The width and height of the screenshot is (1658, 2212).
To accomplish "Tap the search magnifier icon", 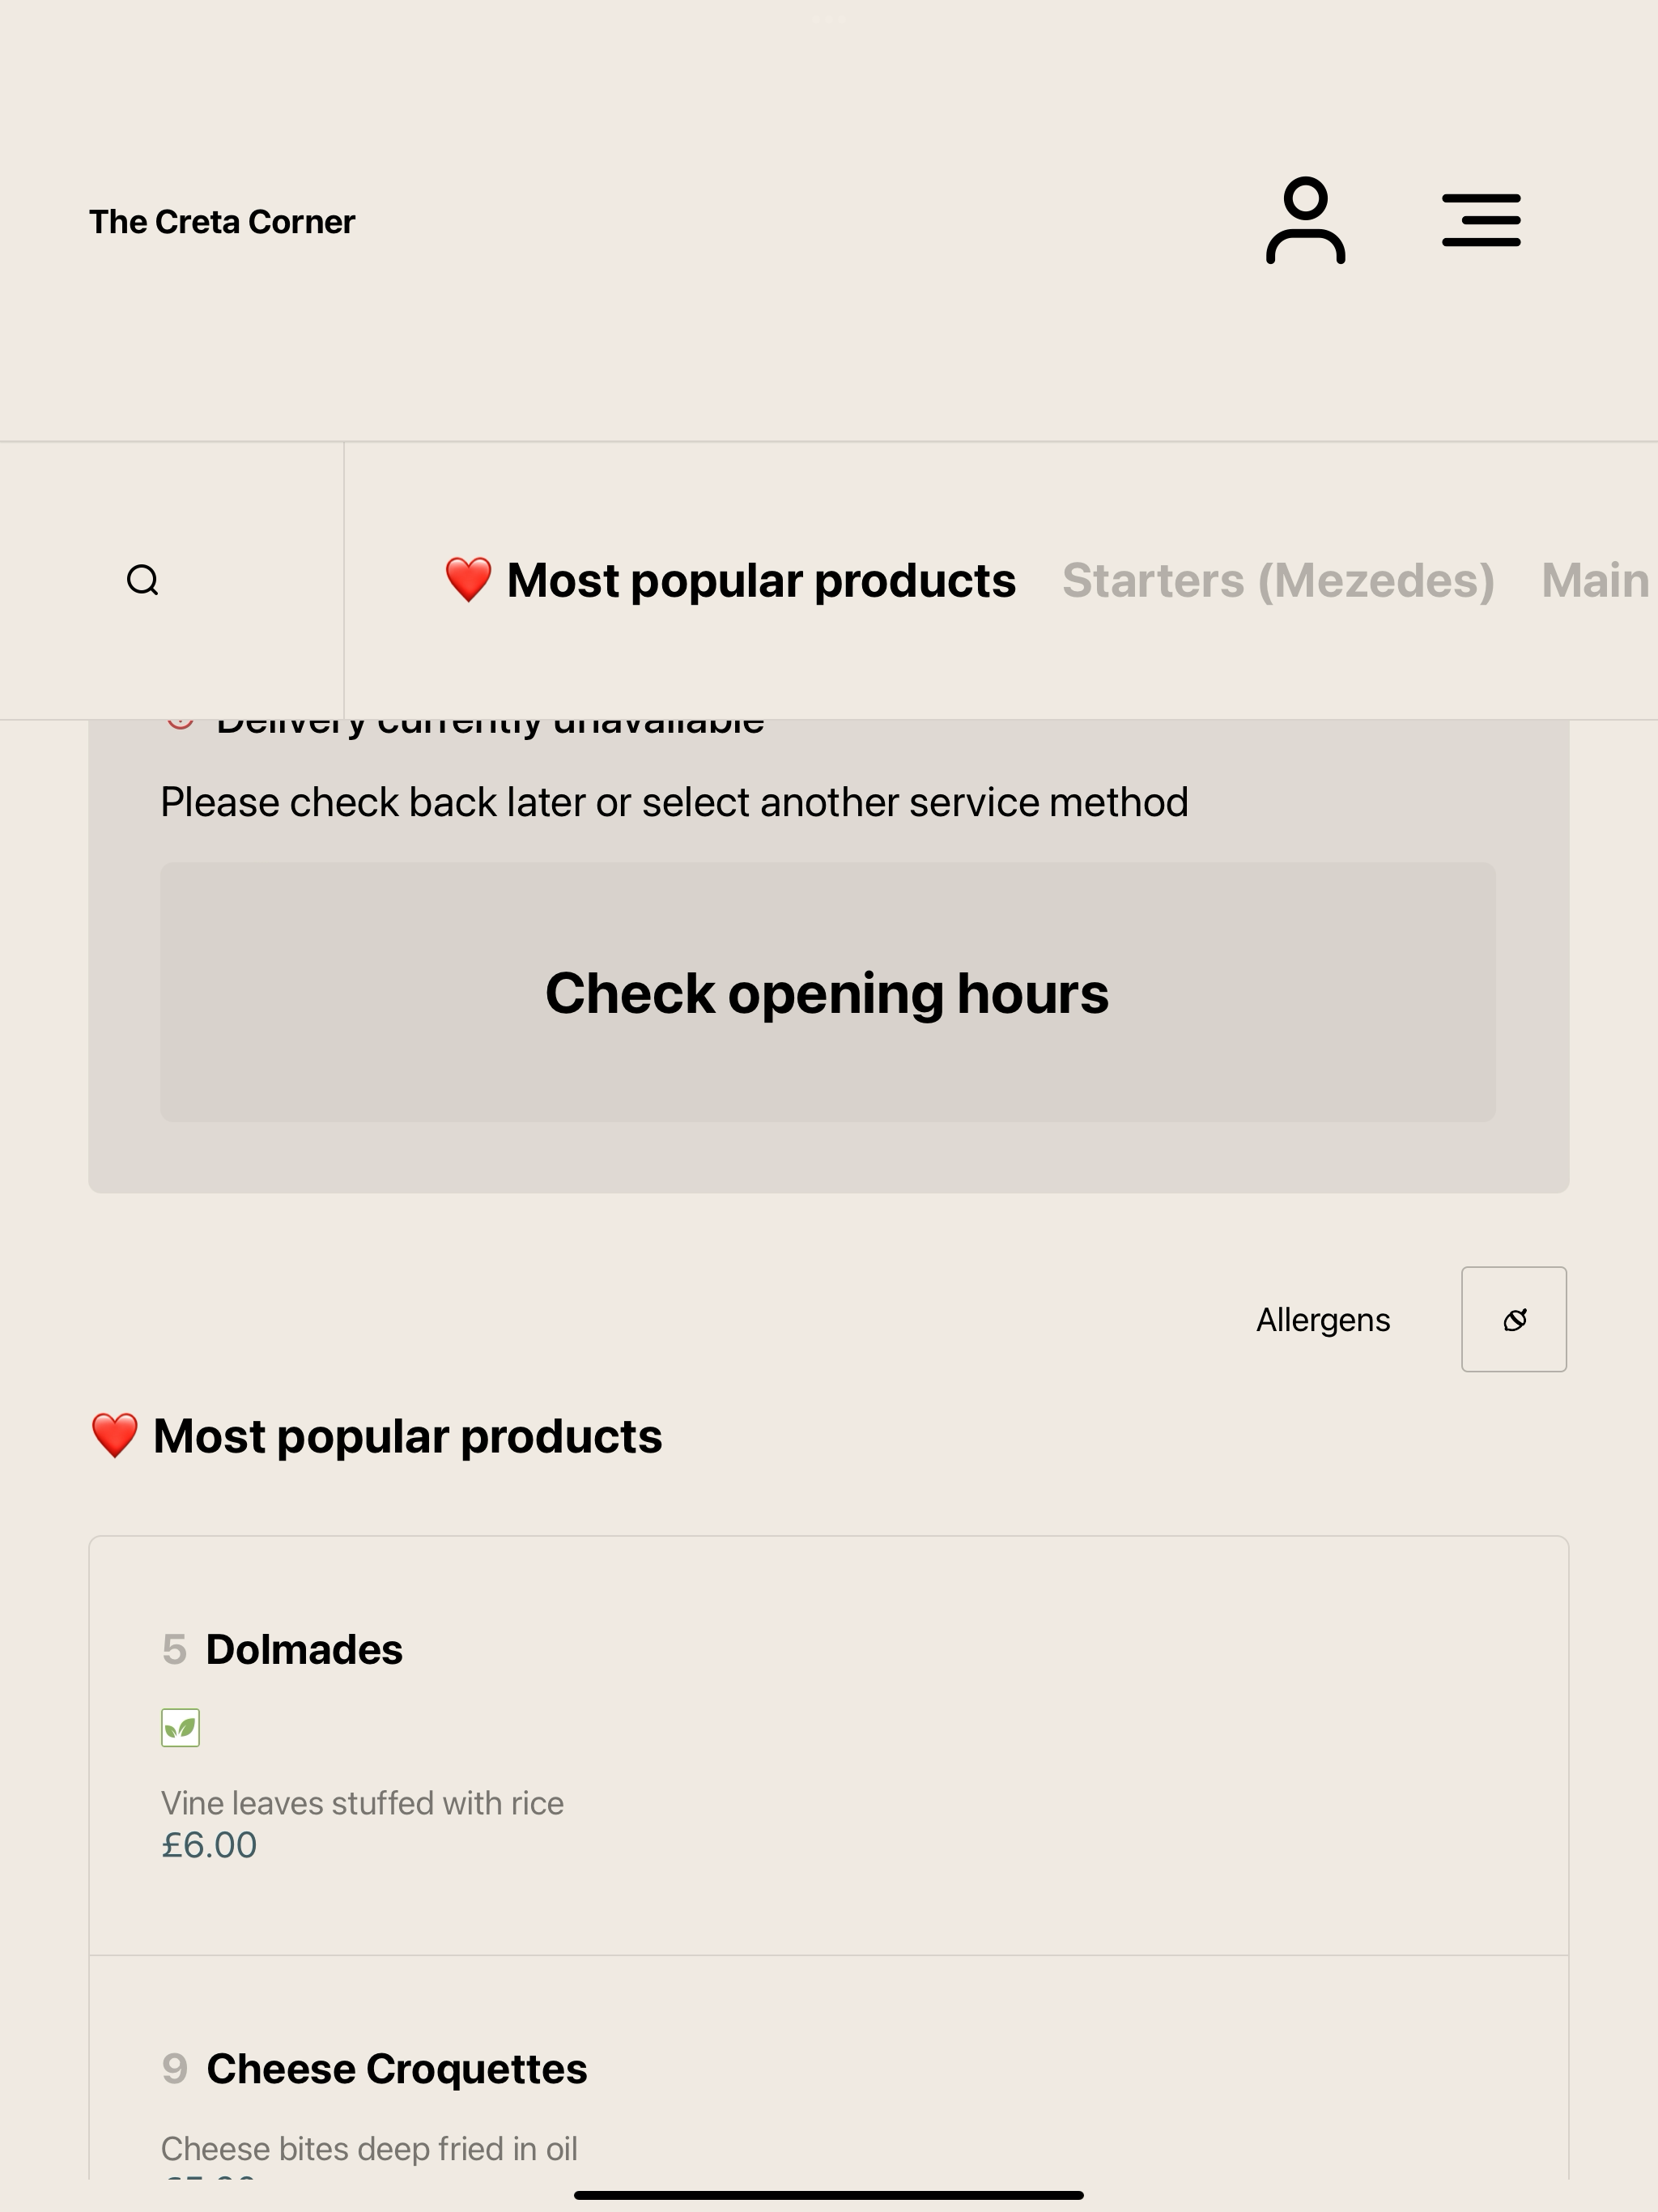I will 143,580.
